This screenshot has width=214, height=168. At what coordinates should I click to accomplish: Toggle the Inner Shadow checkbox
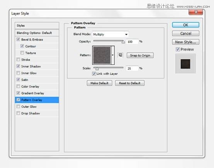pos(18,66)
